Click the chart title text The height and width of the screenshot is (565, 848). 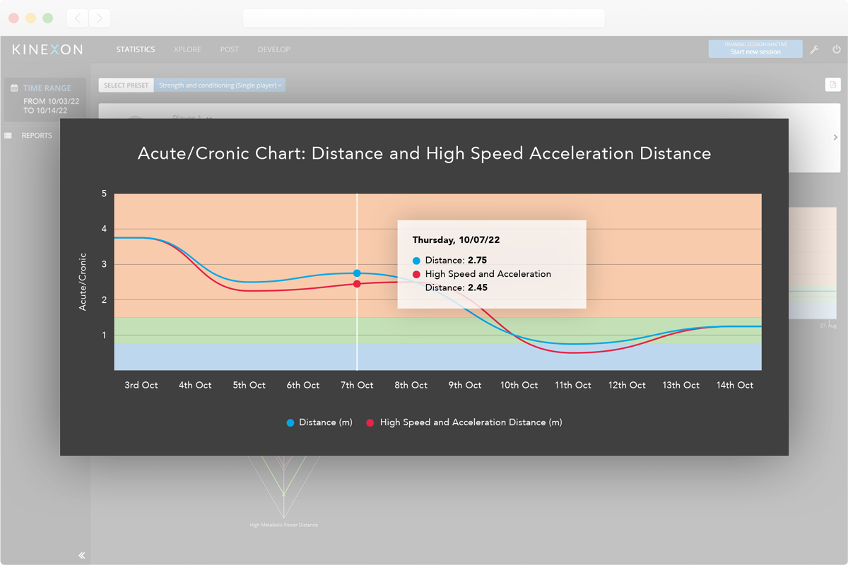click(x=424, y=153)
